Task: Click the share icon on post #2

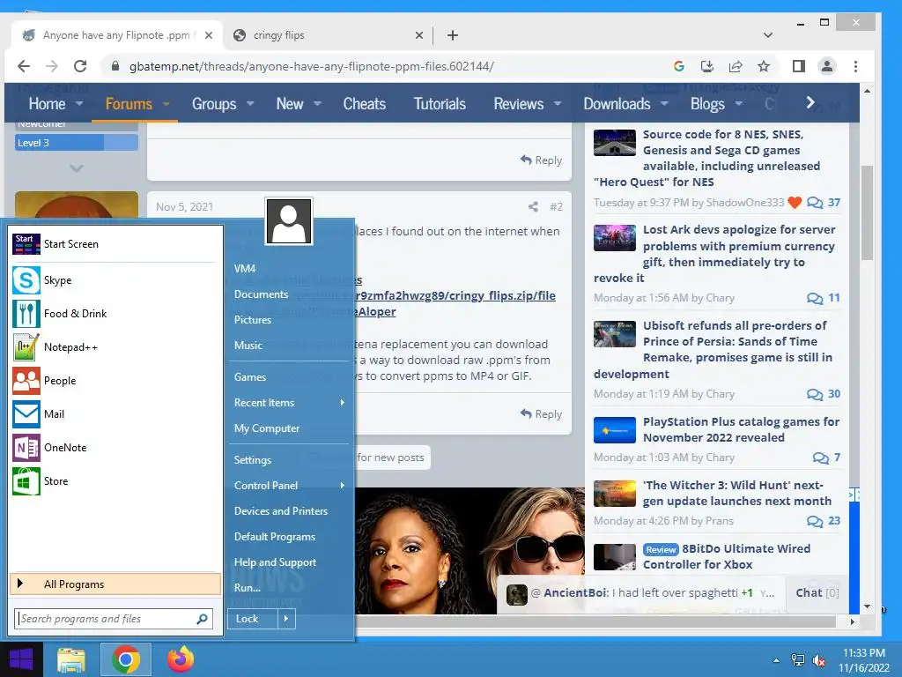Action: point(533,206)
